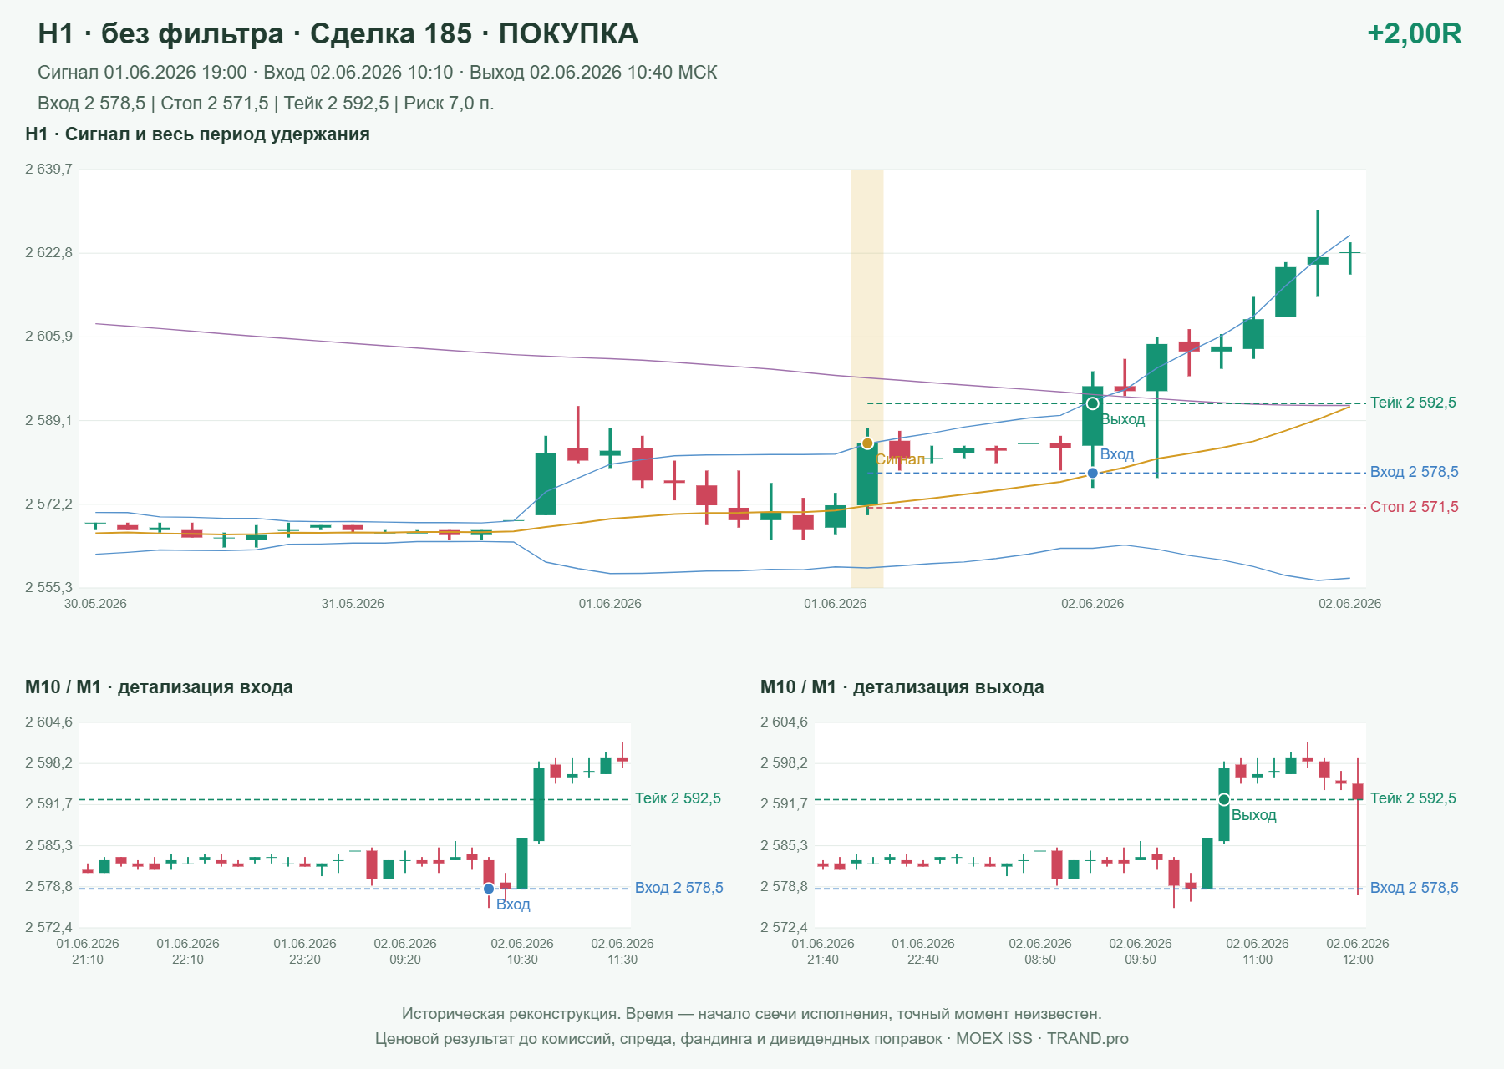Click the 2 572,4 value on exit detail axis
1504x1069 pixels.
point(784,928)
